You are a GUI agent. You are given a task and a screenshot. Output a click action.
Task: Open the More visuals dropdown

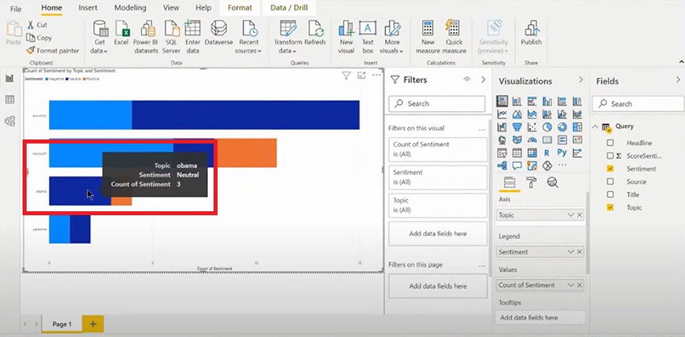[x=392, y=37]
